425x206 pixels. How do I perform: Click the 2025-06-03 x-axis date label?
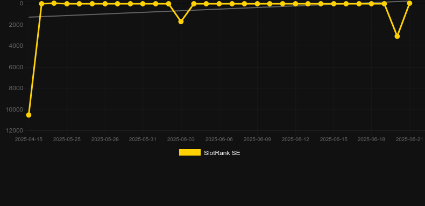pyautogui.click(x=181, y=139)
